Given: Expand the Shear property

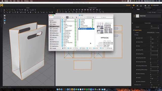Looking at the screenshot, I should tap(137, 46).
